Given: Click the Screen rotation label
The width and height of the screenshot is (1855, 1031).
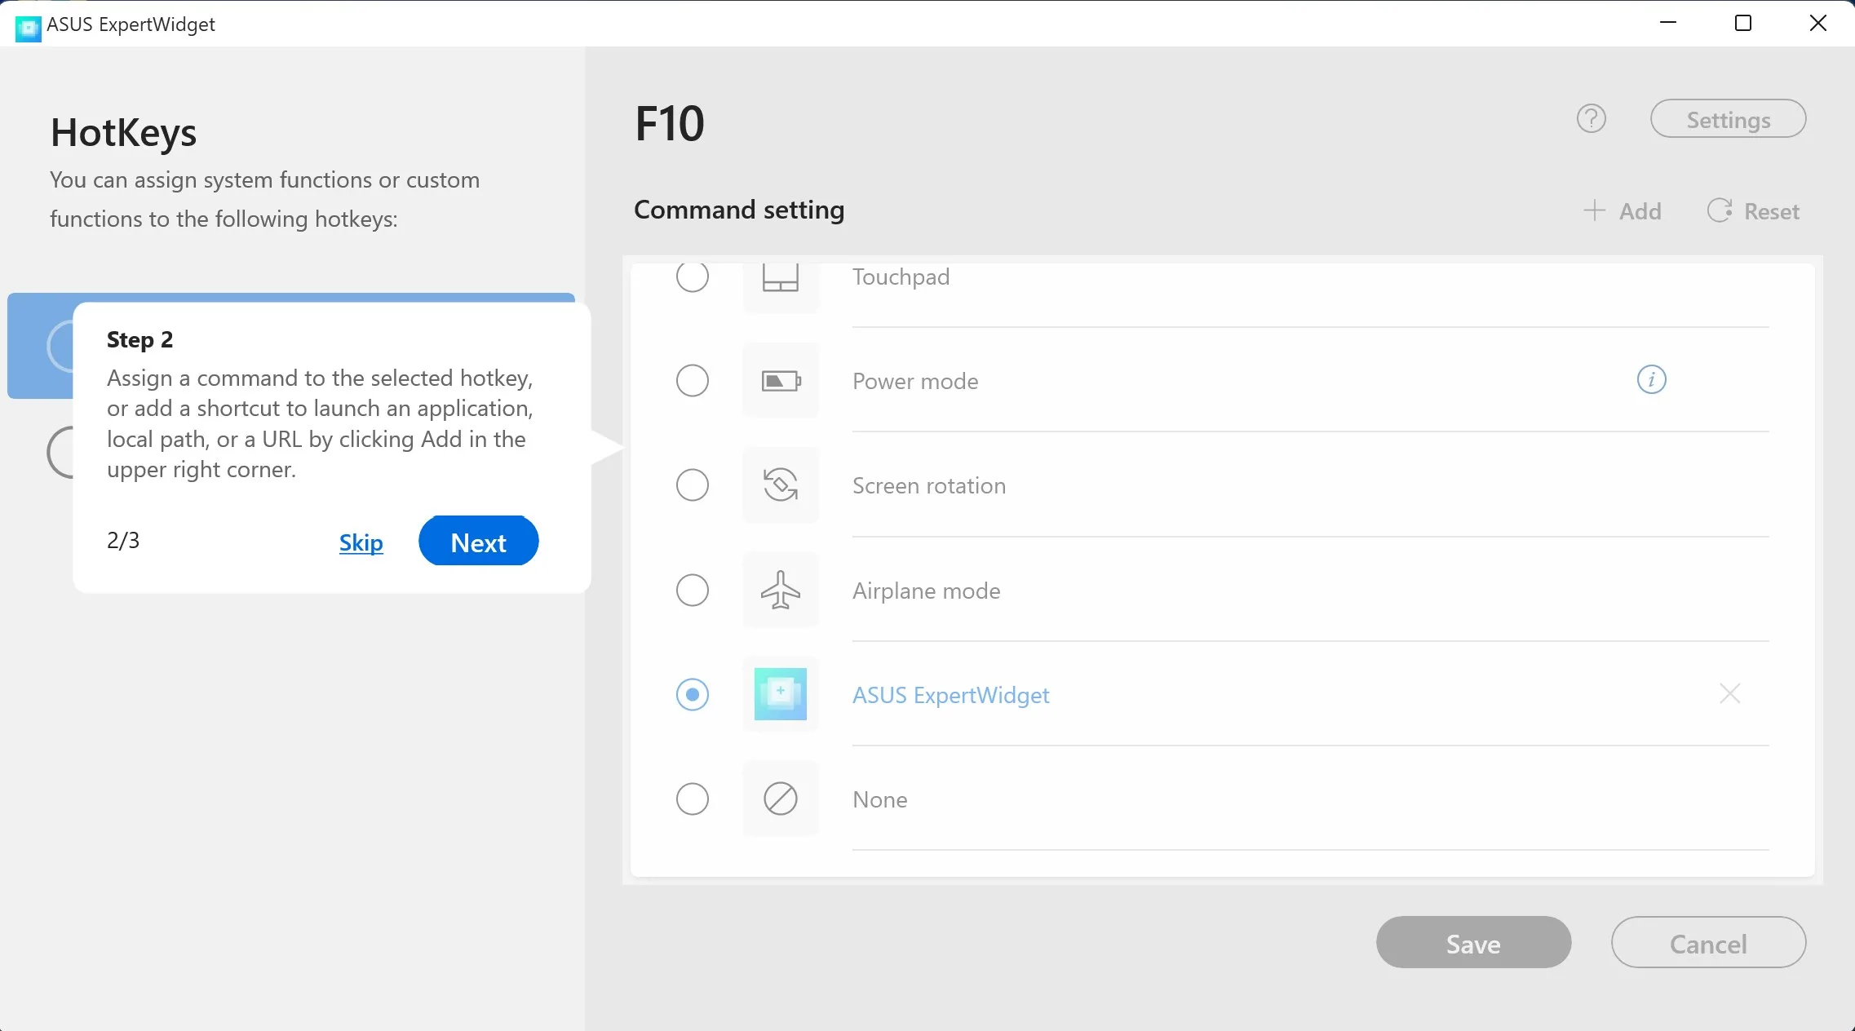Looking at the screenshot, I should pos(929,485).
